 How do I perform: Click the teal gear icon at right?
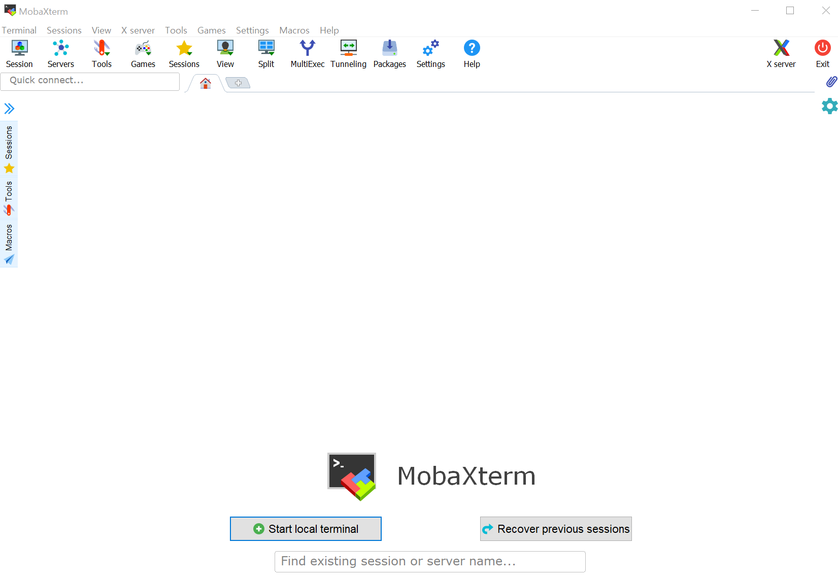(x=830, y=106)
